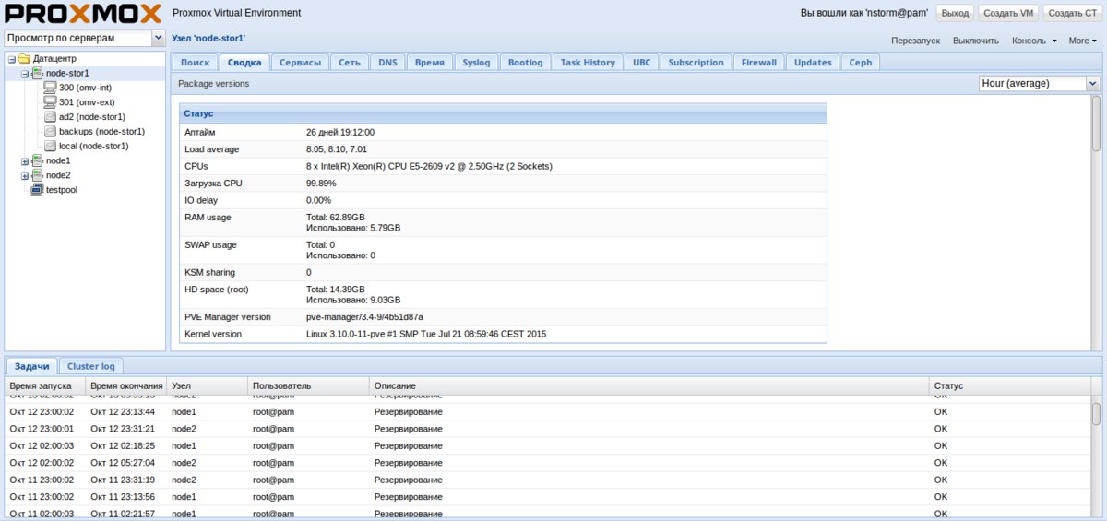Select the testpool tree item
The image size is (1107, 521).
86,190
